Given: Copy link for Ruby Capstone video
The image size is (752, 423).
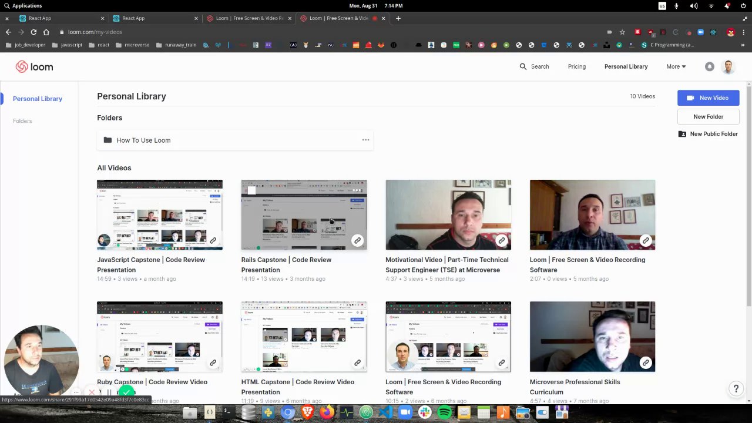Looking at the screenshot, I should 213,362.
